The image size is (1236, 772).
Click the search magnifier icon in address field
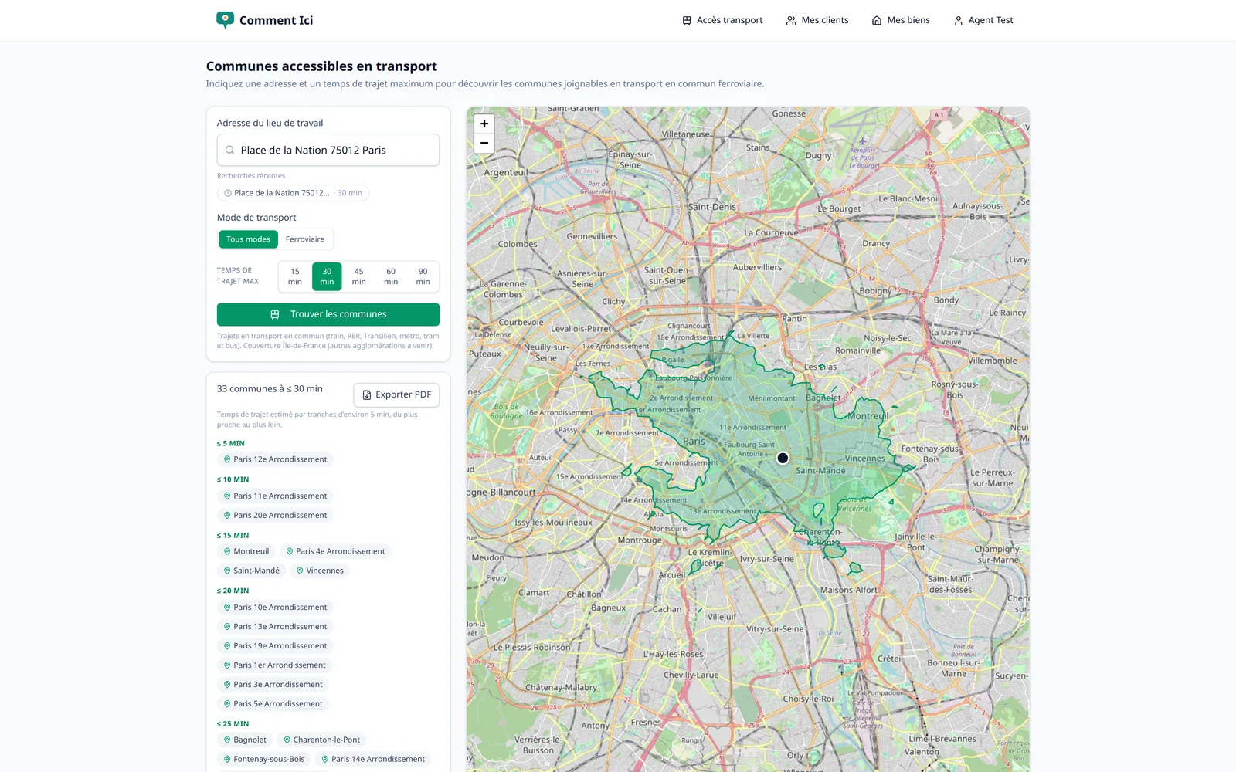229,150
